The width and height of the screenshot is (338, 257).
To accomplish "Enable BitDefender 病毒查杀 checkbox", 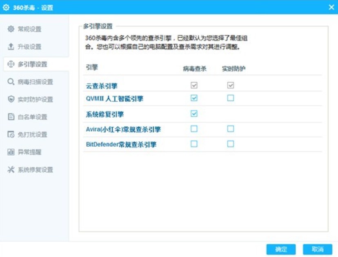I will pyautogui.click(x=194, y=144).
